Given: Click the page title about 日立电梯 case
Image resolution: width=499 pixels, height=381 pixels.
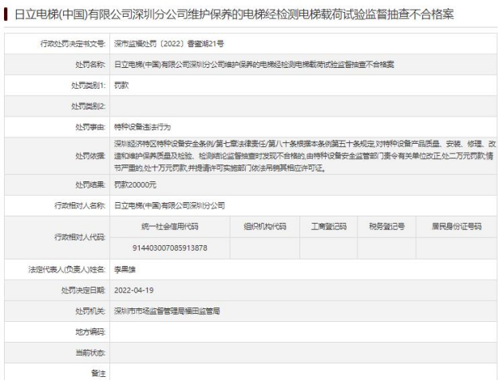Looking at the screenshot, I should point(234,14).
